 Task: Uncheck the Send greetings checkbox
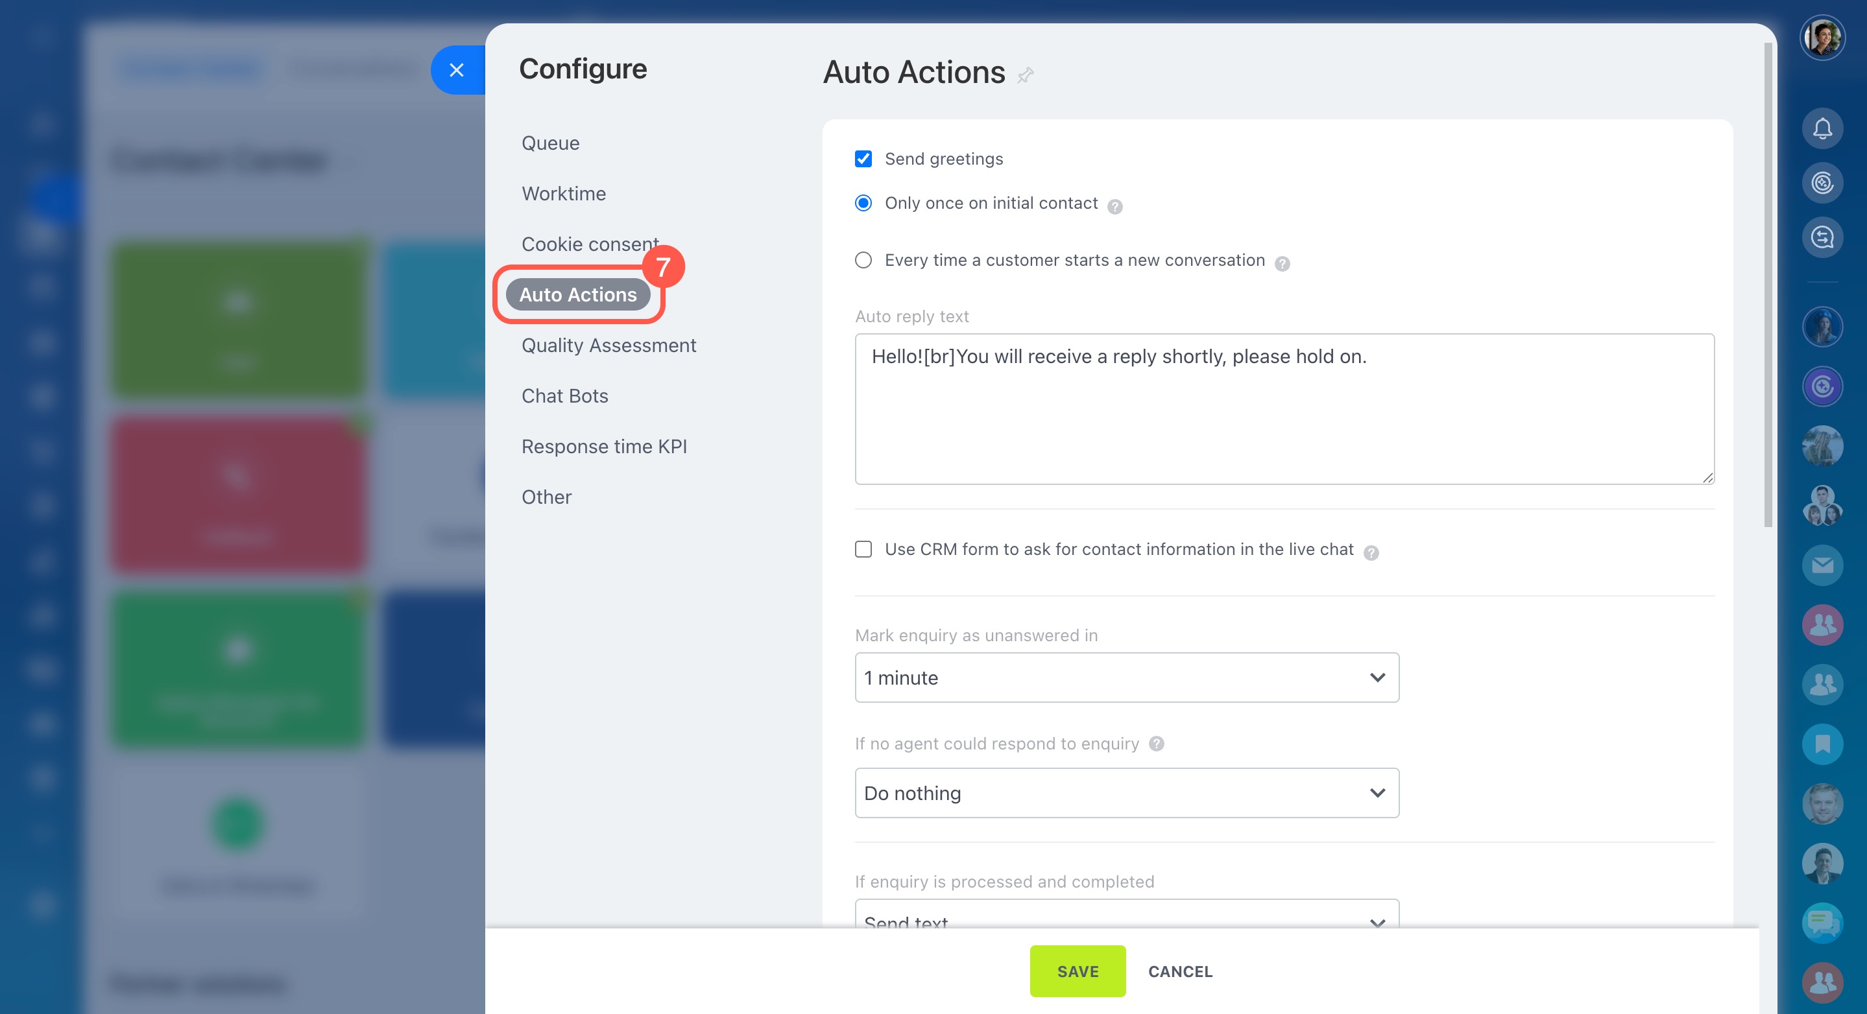click(863, 159)
